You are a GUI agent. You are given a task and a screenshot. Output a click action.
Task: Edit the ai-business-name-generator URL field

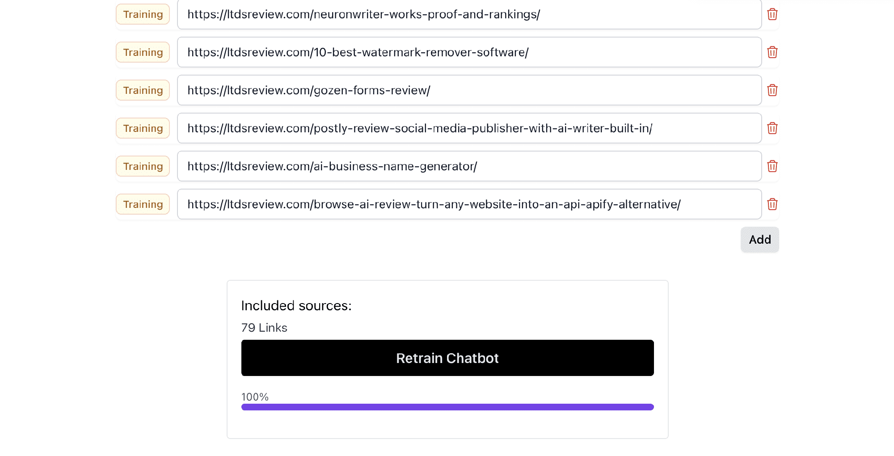[469, 166]
